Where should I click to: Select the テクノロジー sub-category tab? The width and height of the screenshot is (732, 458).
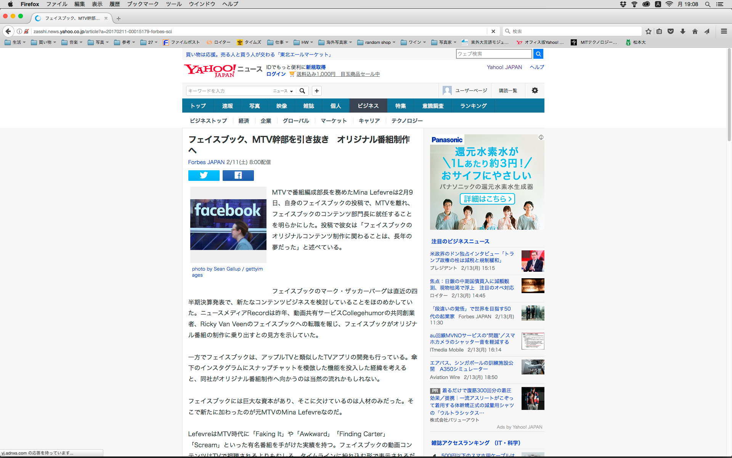tap(407, 121)
